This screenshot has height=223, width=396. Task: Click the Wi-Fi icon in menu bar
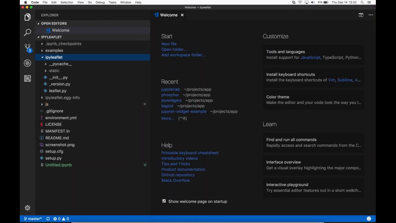[x=300, y=2]
